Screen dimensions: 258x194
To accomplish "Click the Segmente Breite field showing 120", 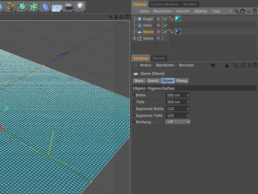I will point(177,109).
